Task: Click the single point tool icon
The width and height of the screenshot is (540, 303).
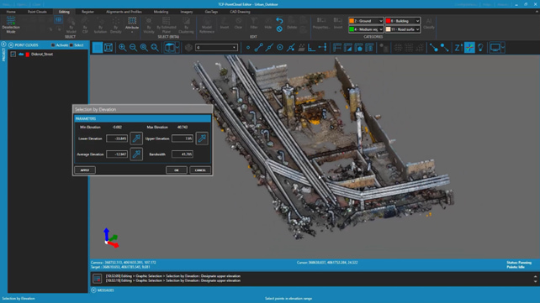Action: [248, 47]
